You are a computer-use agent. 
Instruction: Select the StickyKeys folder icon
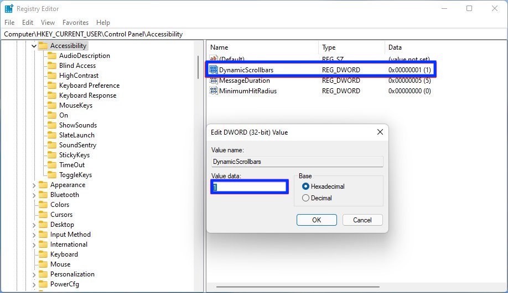pos(52,155)
